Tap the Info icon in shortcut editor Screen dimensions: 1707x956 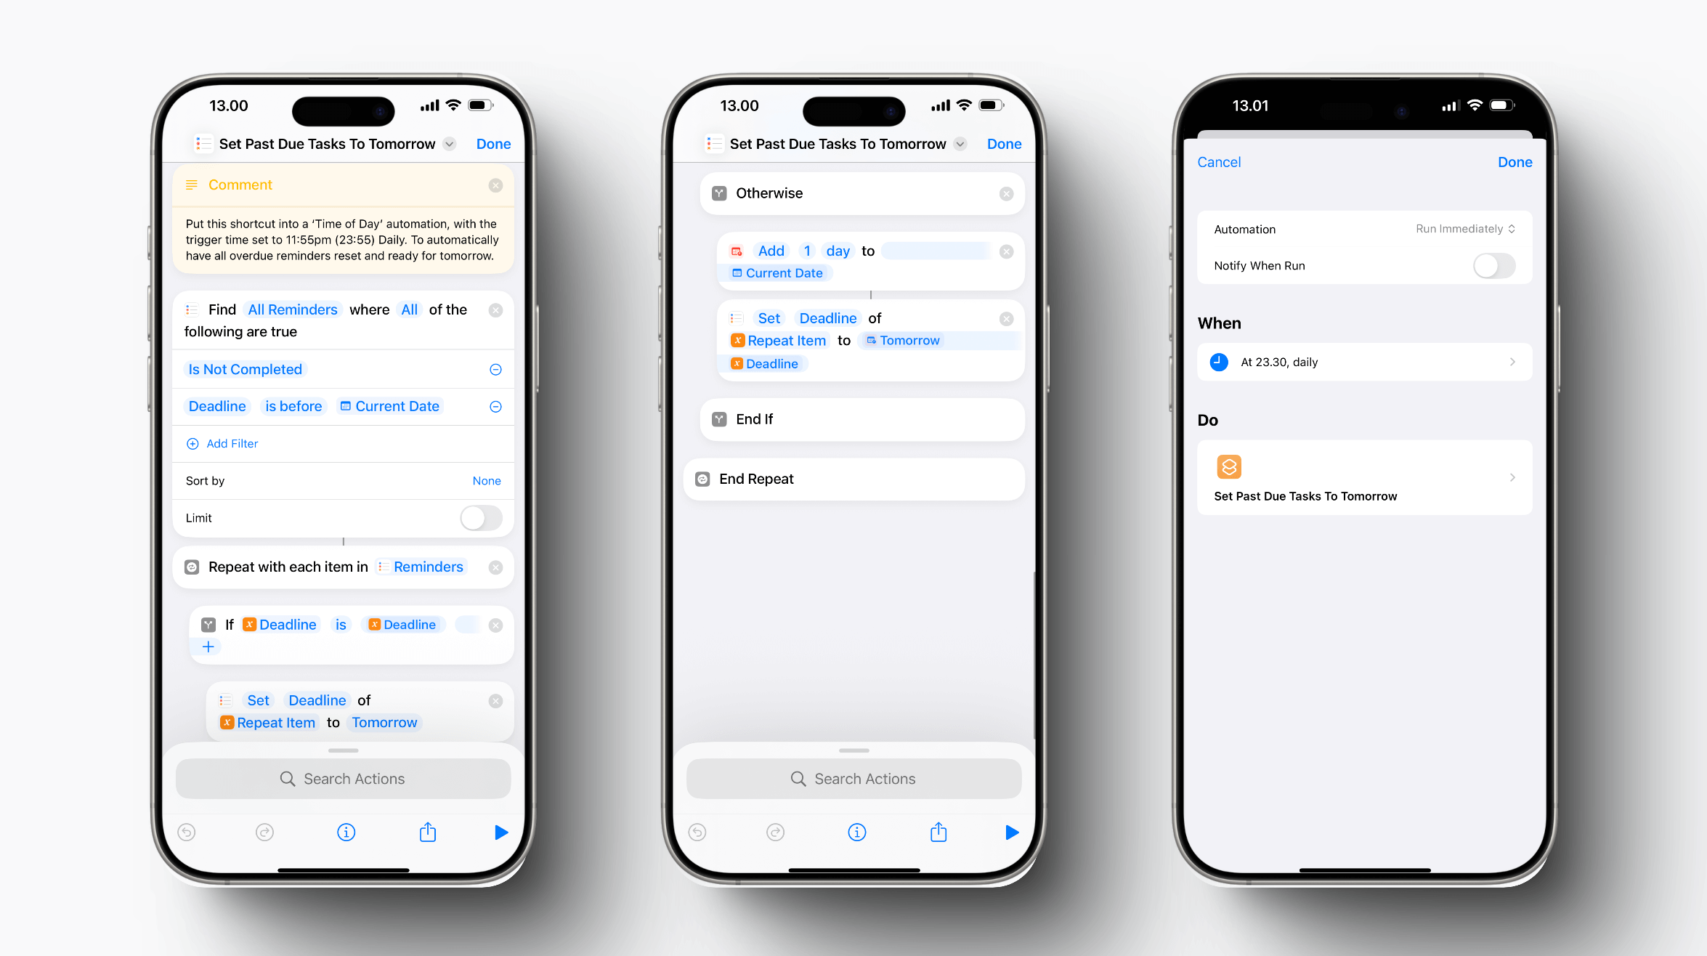[347, 835]
